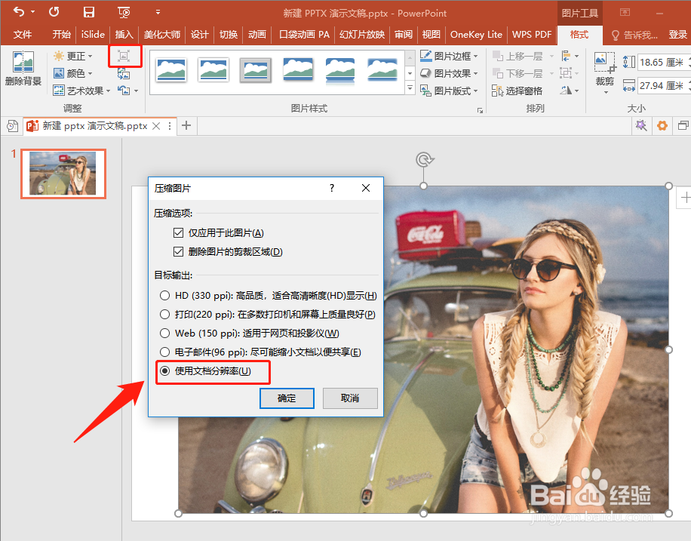Click the Redo icon in title bar
This screenshot has height=541, width=691.
54,12
